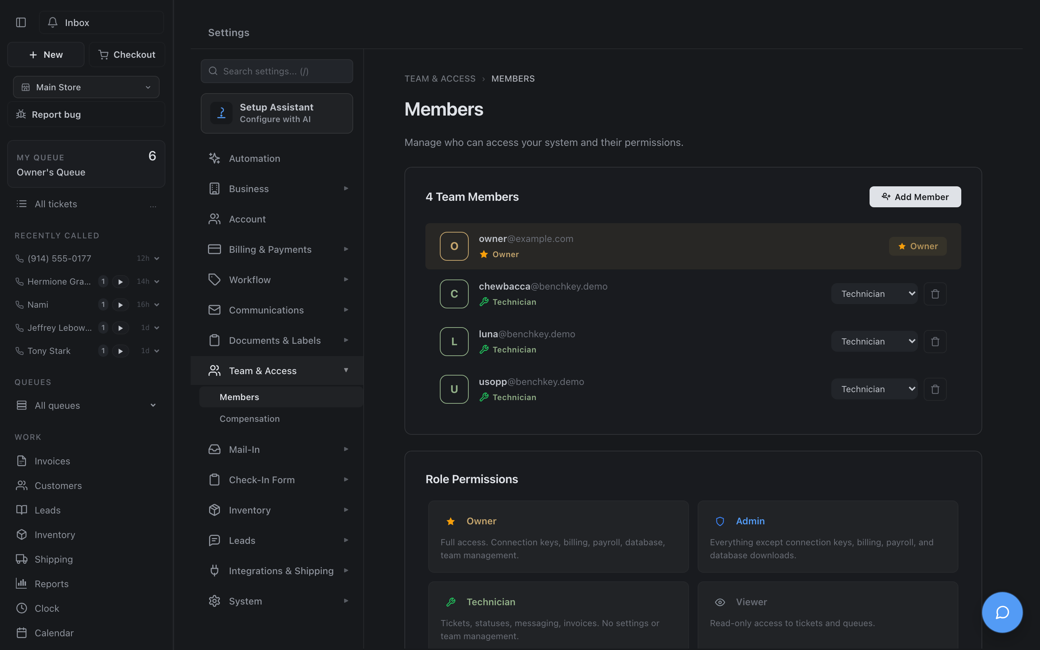1040x650 pixels.
Task: Click the Owner badge on owner row
Action: click(x=918, y=246)
